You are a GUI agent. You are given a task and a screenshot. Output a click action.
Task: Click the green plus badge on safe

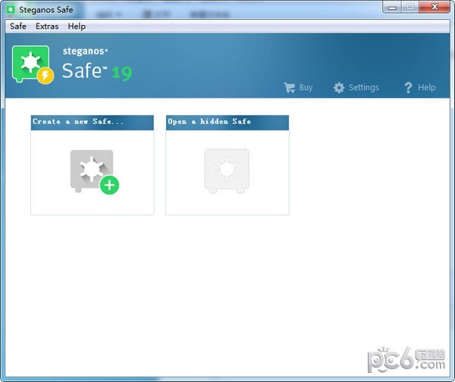(109, 185)
